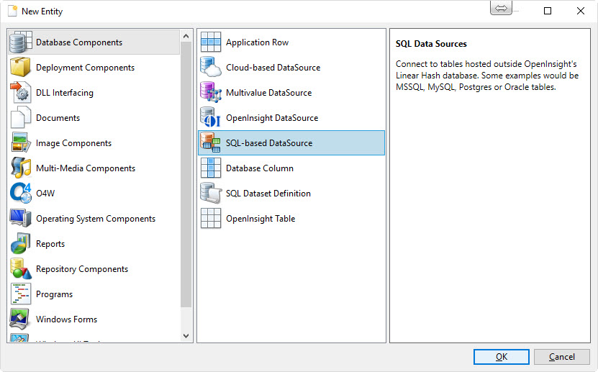This screenshot has width=598, height=372.
Task: Select the "Windows Forms" label
Action: 66,319
